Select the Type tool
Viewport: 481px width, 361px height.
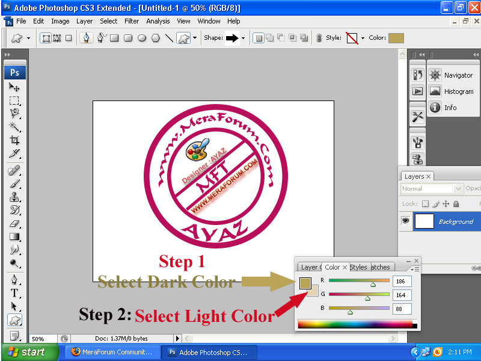pos(14,293)
